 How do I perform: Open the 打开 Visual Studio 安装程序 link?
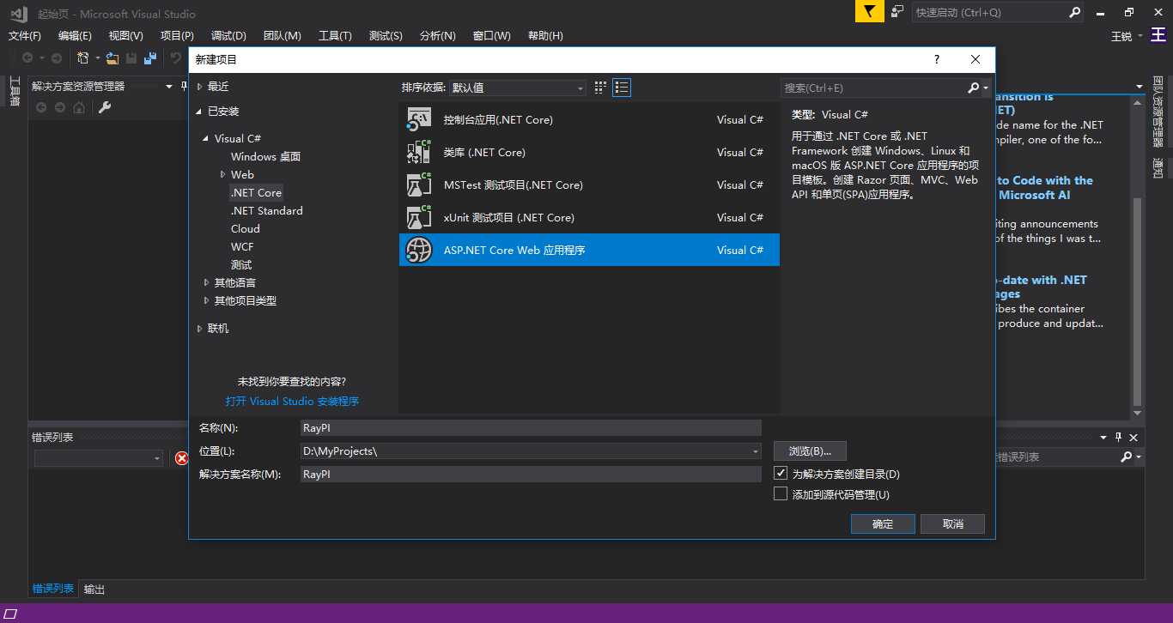[292, 401]
